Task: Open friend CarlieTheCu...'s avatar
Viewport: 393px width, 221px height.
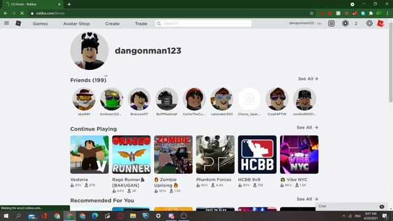Action: (194, 99)
